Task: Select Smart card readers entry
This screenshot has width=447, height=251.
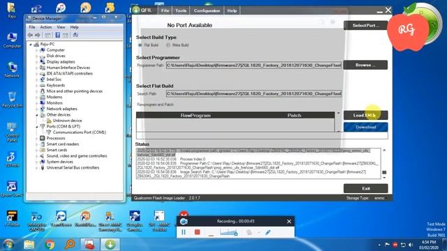Action: tap(63, 144)
